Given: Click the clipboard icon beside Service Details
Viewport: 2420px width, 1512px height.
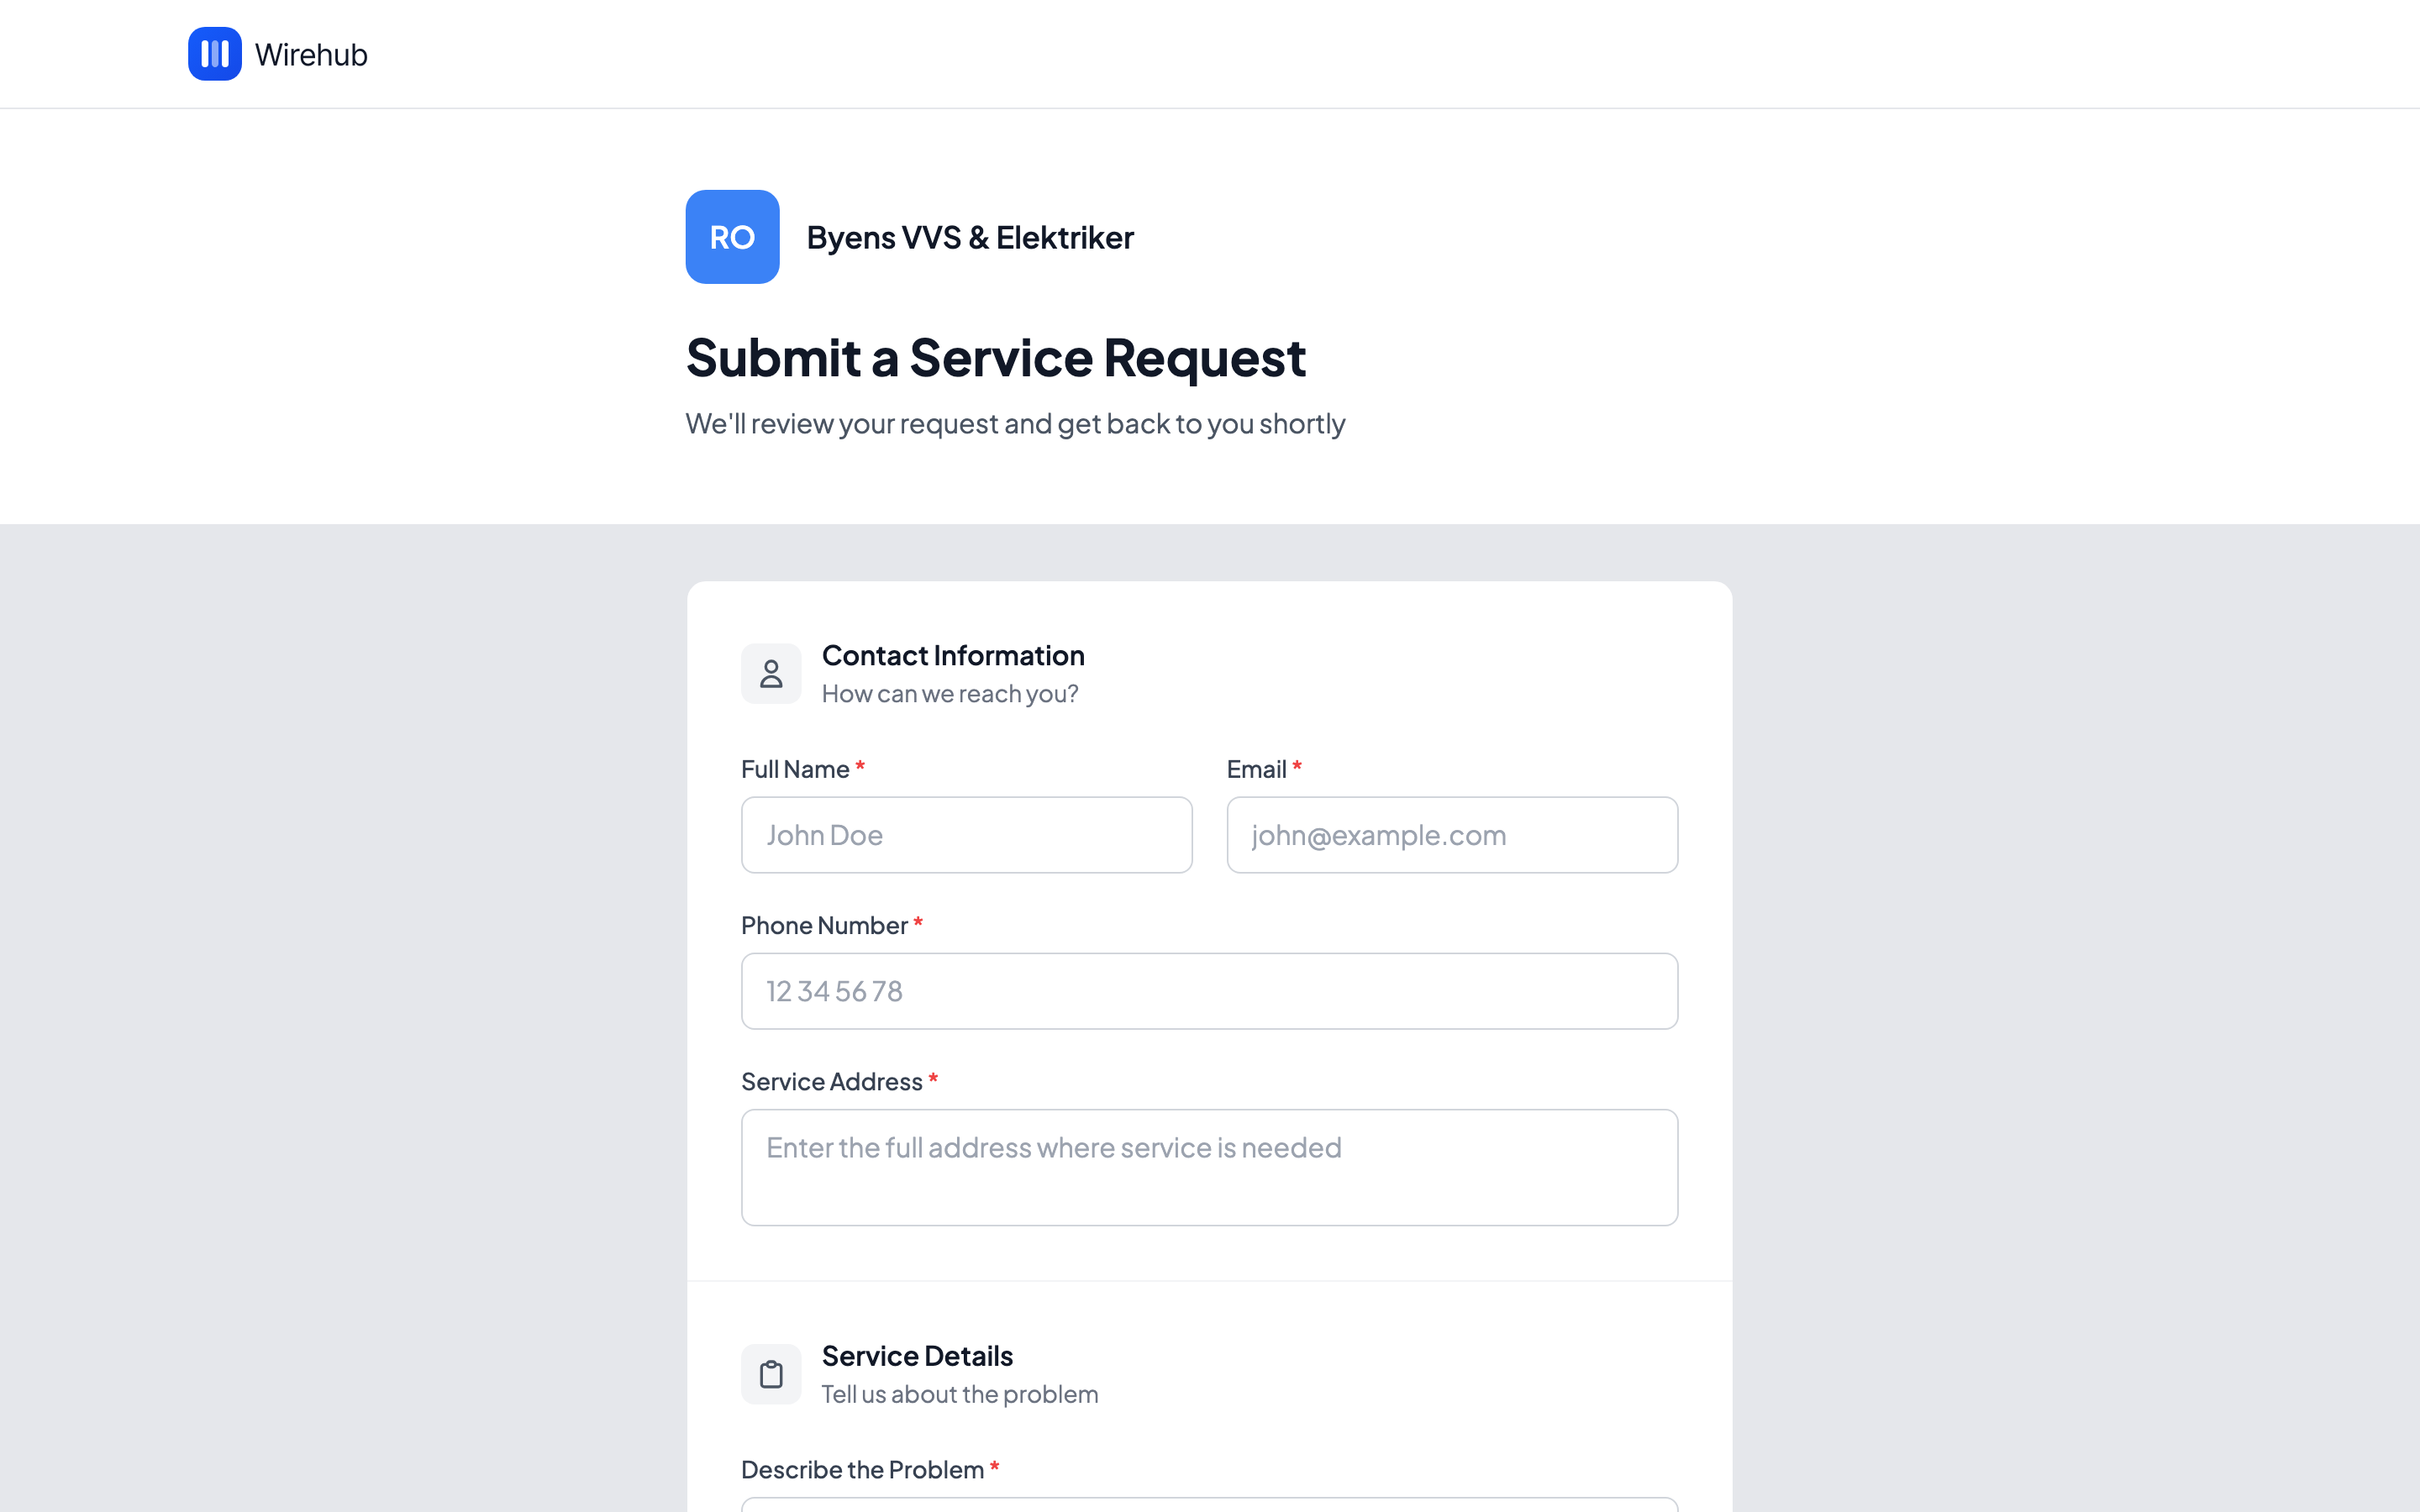Looking at the screenshot, I should pos(771,1374).
